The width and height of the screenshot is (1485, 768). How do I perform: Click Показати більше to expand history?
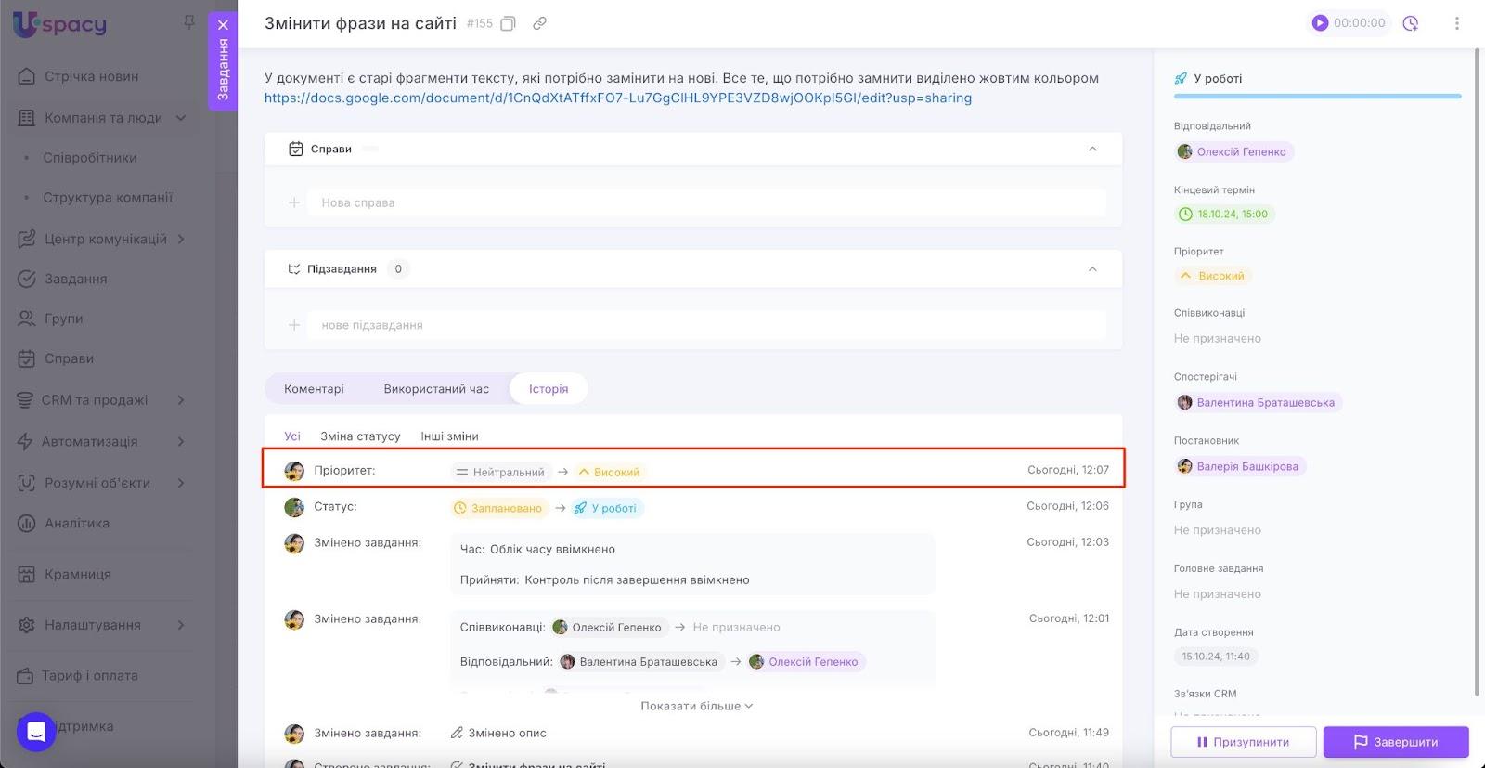[x=696, y=706]
